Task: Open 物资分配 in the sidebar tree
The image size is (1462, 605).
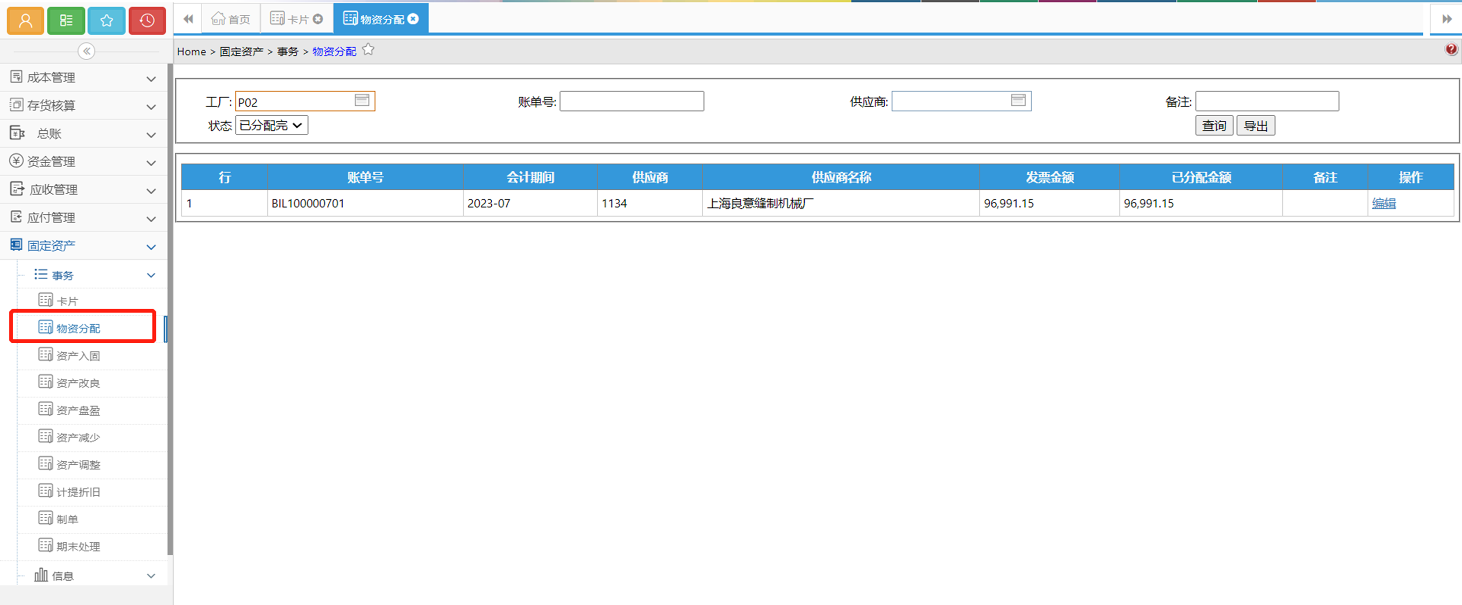Action: [x=93, y=328]
